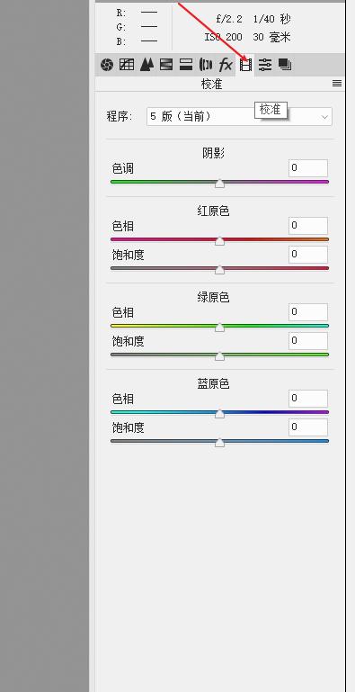
Task: Expand the 程序 version dropdown
Action: pos(239,116)
